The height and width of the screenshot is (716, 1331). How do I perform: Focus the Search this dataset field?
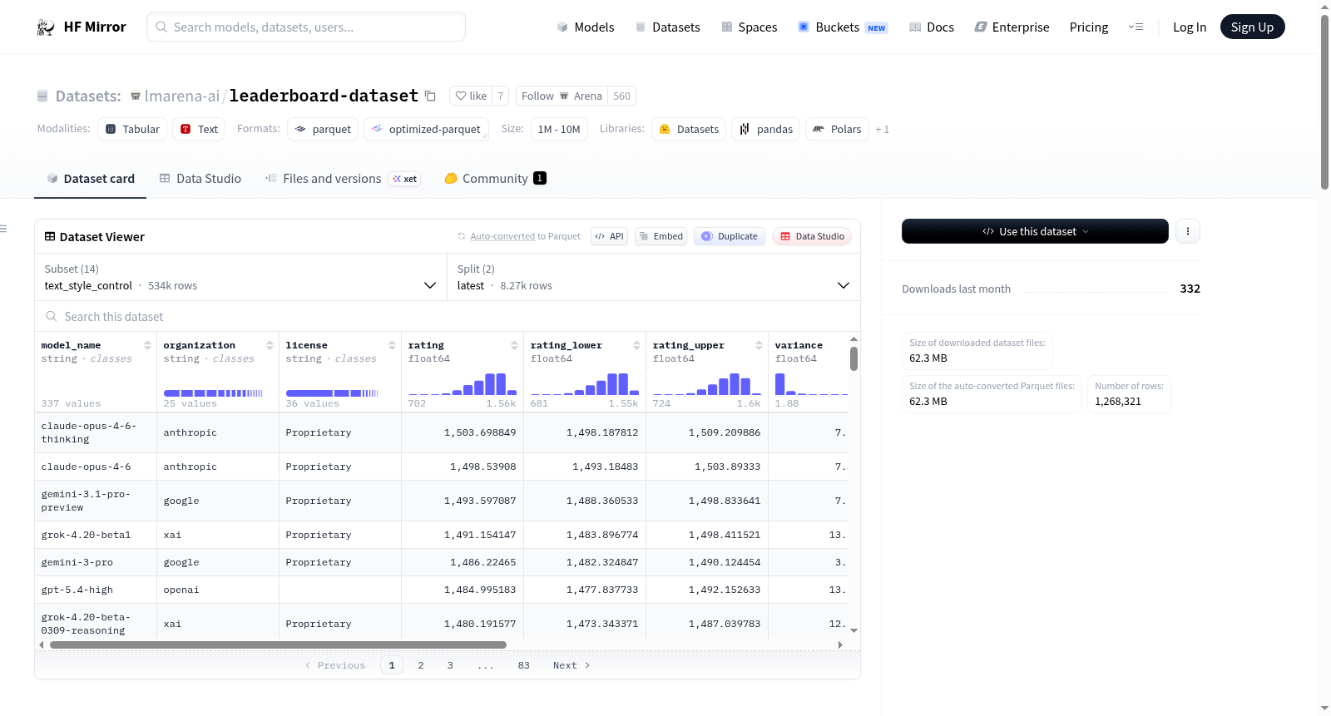(x=448, y=316)
